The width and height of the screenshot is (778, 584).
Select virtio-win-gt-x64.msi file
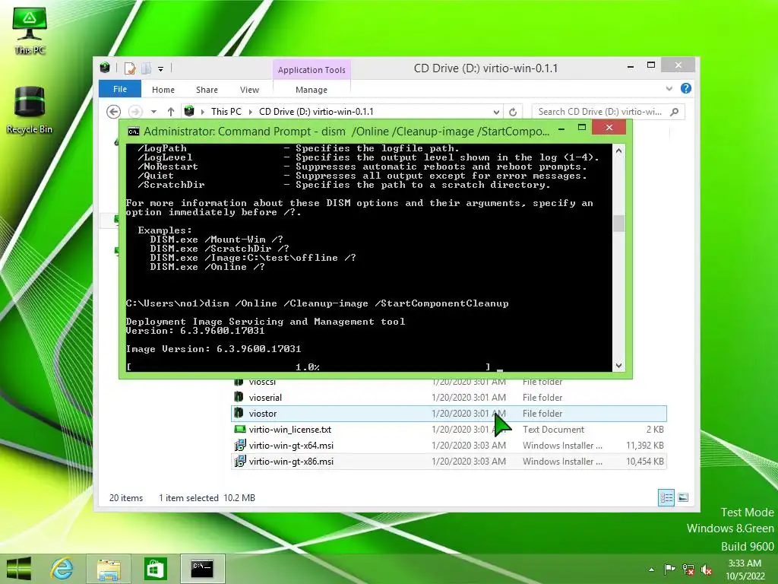449,445
